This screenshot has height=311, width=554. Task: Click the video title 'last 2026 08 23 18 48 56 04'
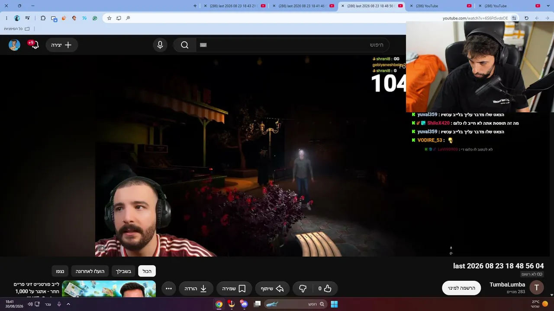point(499,266)
